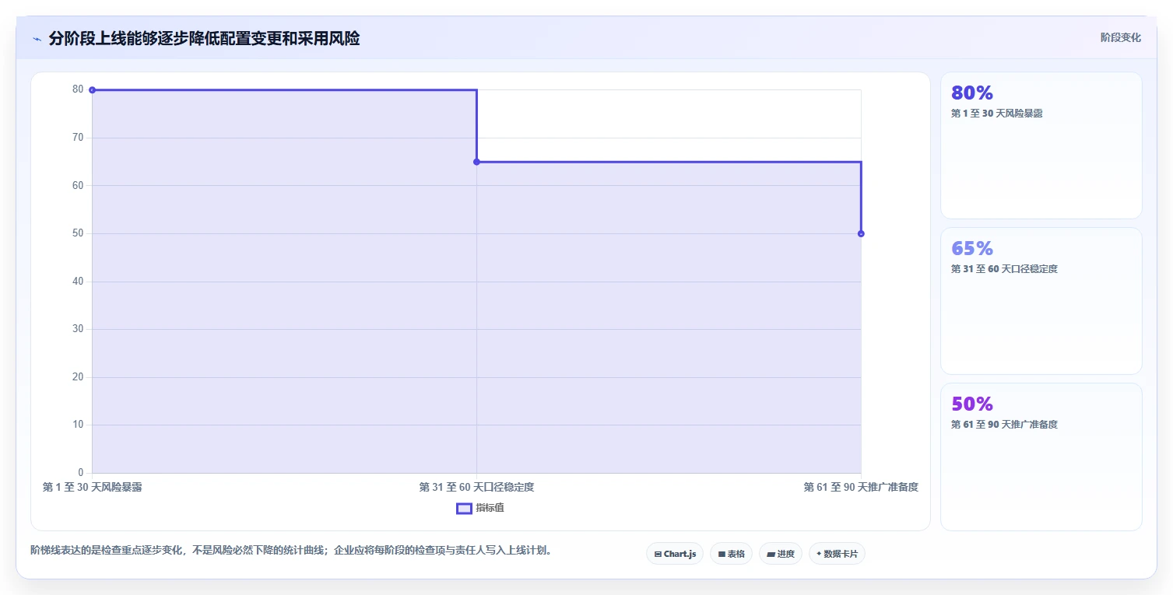Open the 数据卡片 pill button
The height and width of the screenshot is (595, 1173).
pos(837,554)
